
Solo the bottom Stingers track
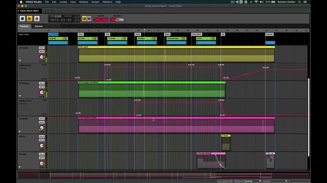pyautogui.click(x=42, y=155)
